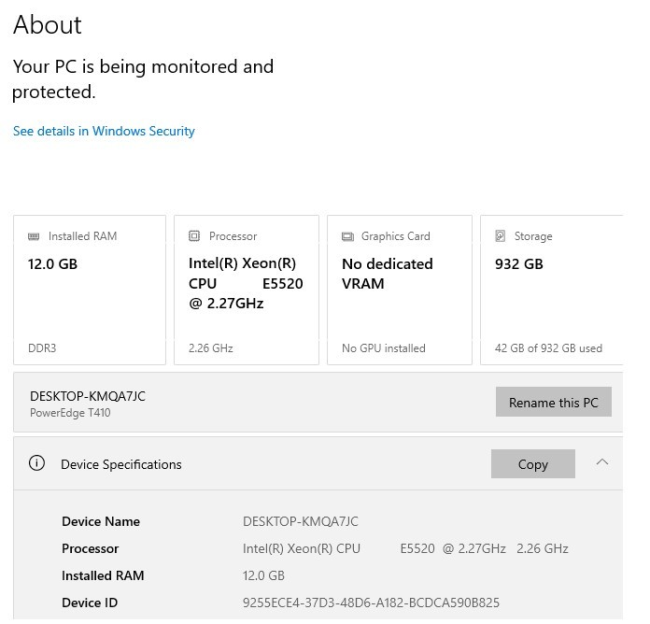The height and width of the screenshot is (624, 650).
Task: Click the Storage drive icon
Action: coord(501,236)
